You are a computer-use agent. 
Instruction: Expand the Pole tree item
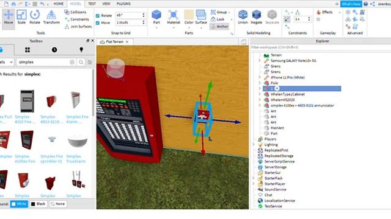[x=260, y=83]
